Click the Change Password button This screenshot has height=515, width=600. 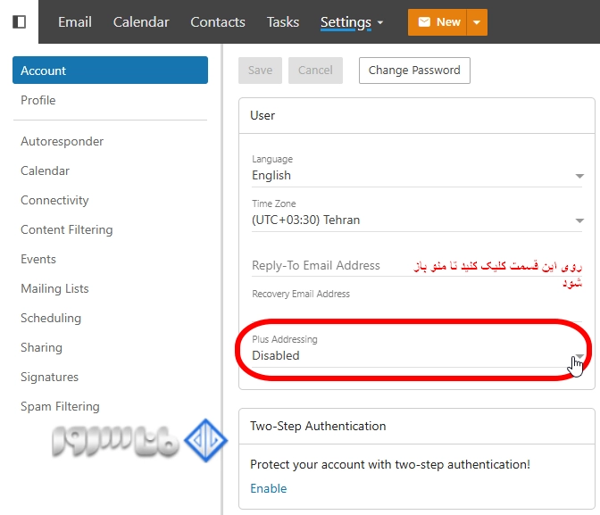(414, 71)
